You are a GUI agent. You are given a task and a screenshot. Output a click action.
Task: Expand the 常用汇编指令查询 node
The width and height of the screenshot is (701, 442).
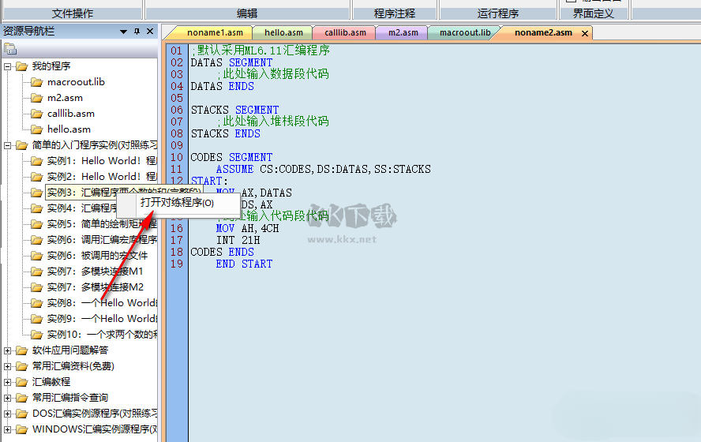point(8,398)
